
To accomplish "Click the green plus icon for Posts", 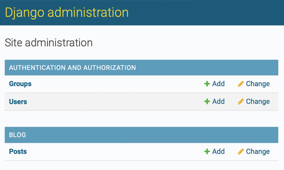I will tap(207, 151).
